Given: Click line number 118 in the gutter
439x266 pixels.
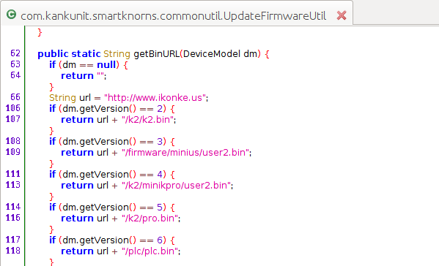Looking at the screenshot, I should [13, 251].
